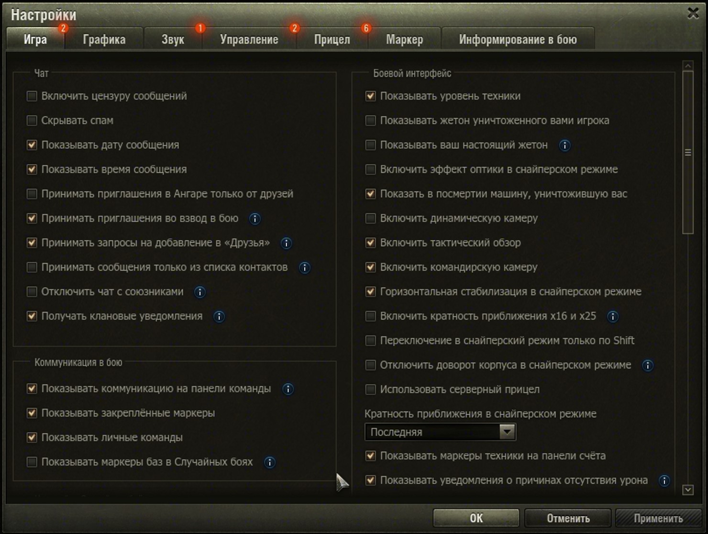This screenshot has width=708, height=534.
Task: Select the «Маркер» tab
Action: (405, 39)
